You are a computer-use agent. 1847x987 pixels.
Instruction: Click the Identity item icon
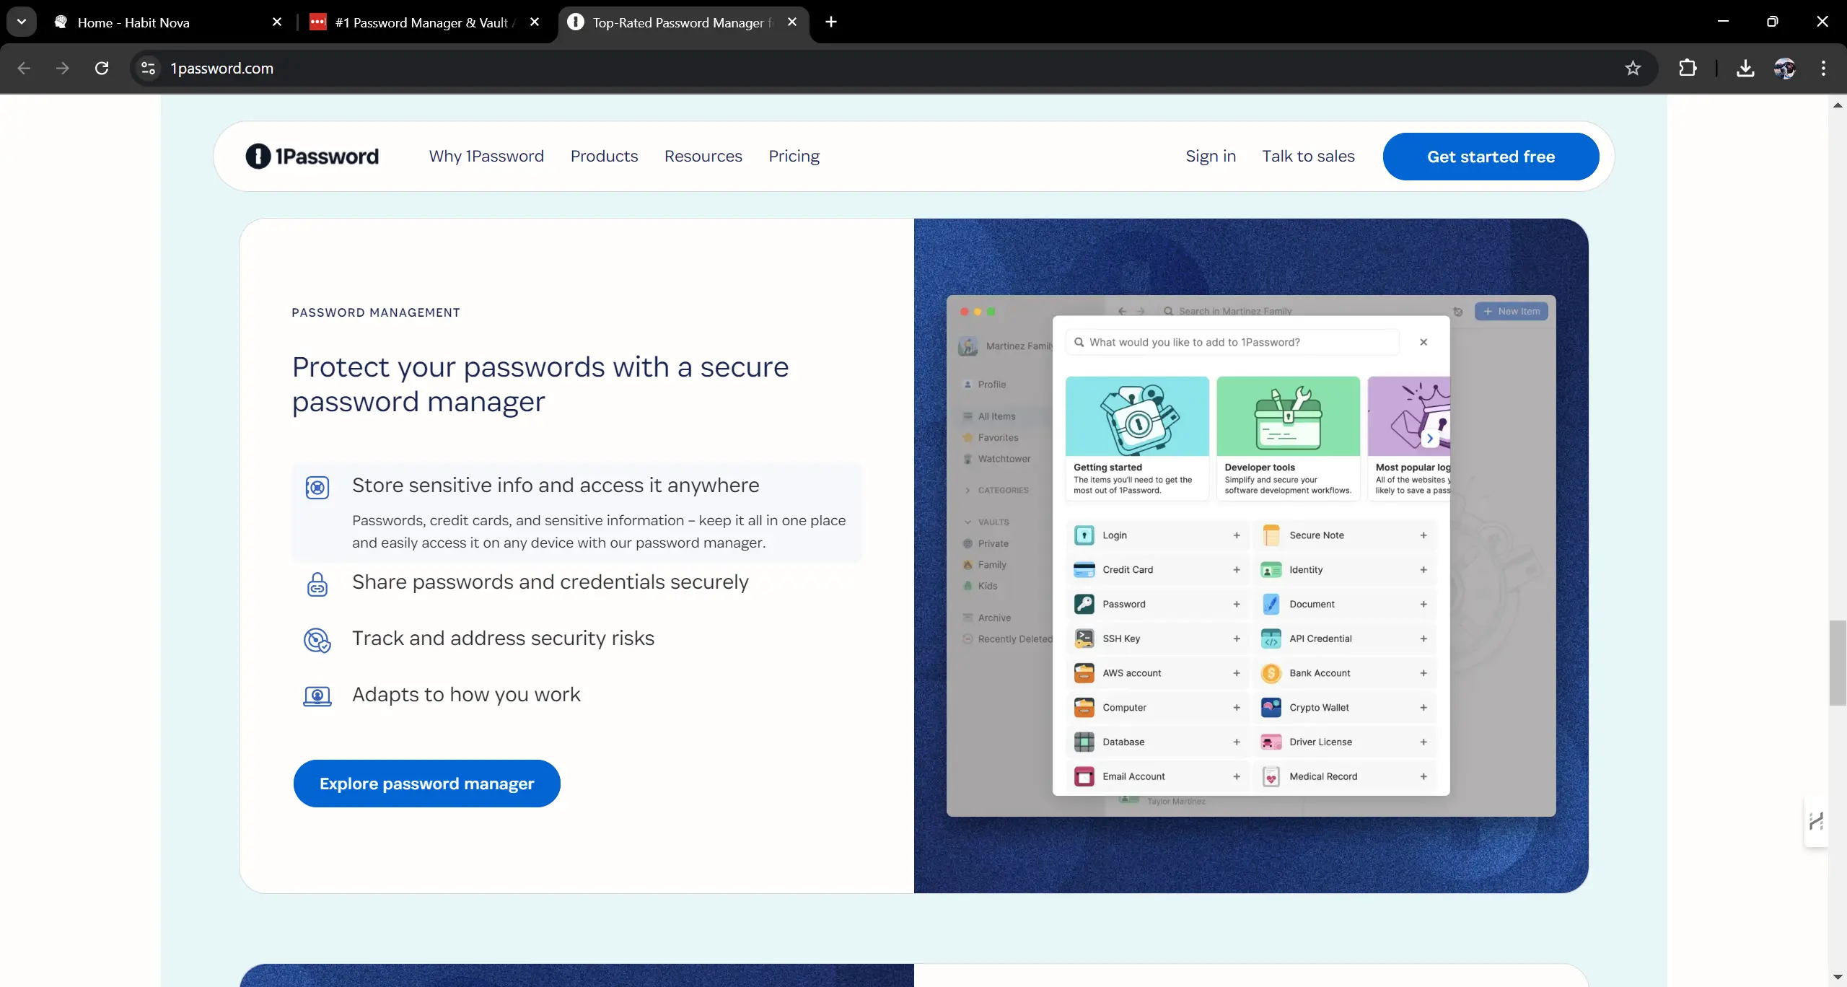1271,570
